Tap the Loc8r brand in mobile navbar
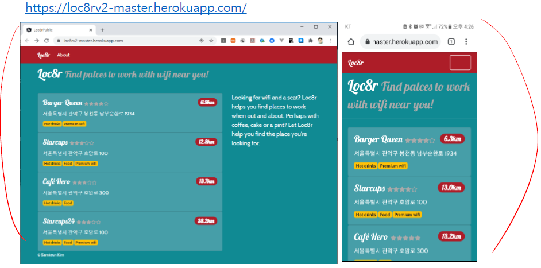541x268 pixels. click(355, 63)
